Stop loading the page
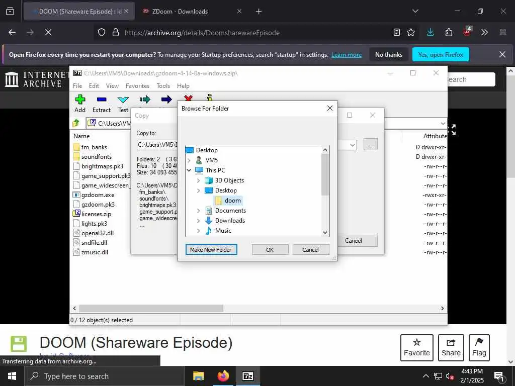The image size is (515, 386). click(x=48, y=32)
